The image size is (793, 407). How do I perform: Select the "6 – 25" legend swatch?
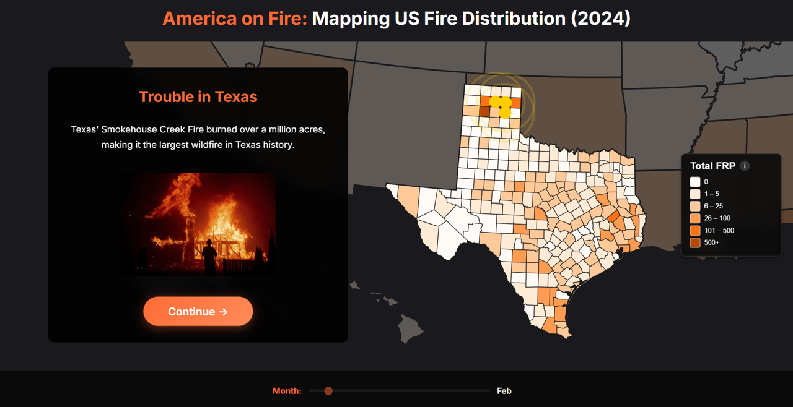(696, 206)
